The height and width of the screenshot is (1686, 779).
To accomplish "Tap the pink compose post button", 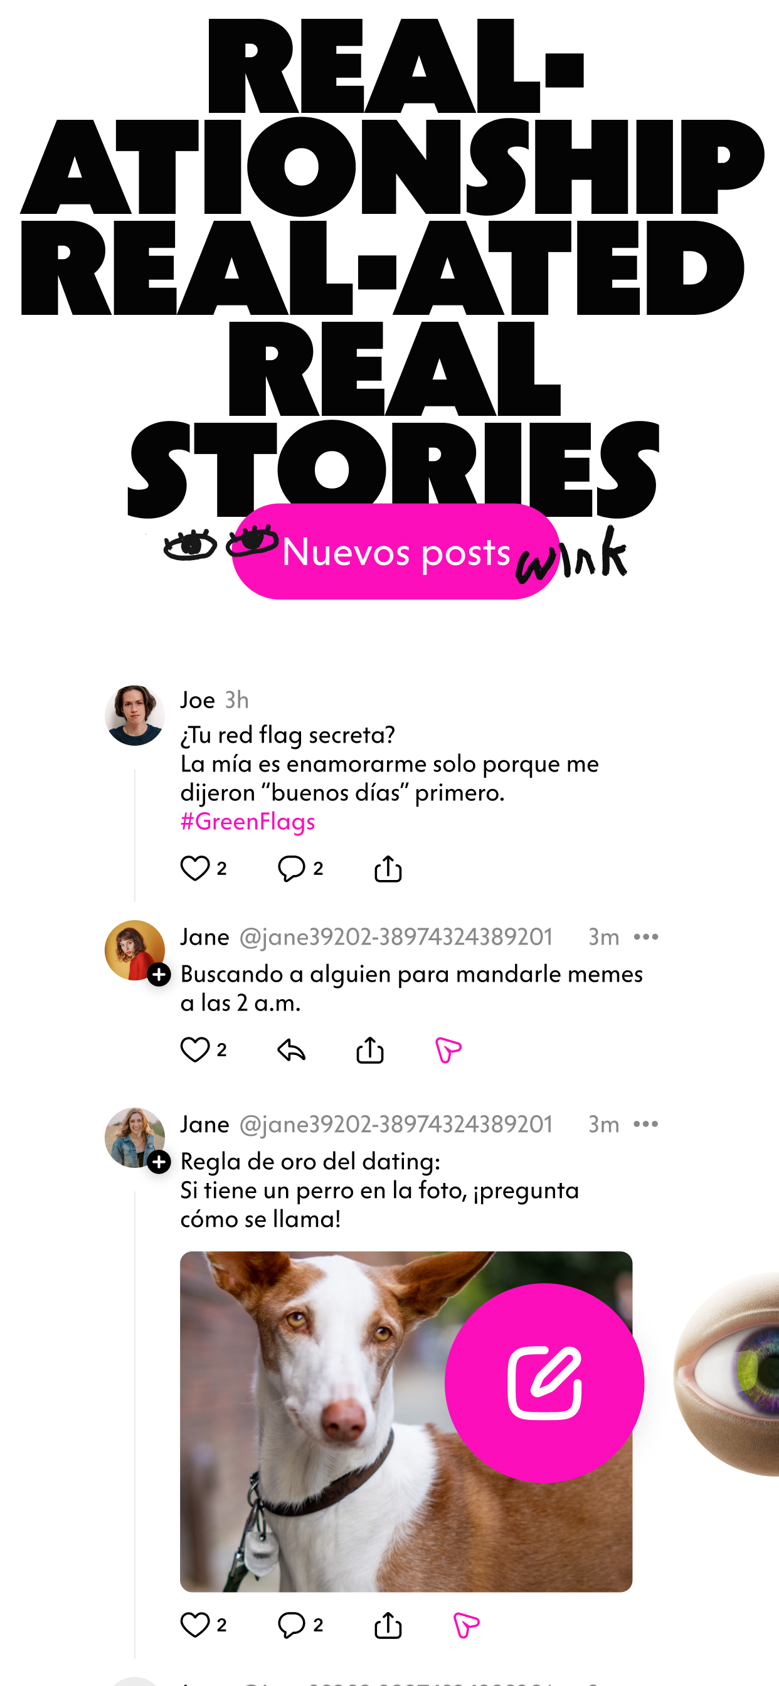I will pos(544,1382).
